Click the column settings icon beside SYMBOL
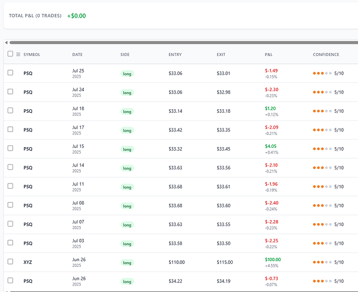 (18, 54)
